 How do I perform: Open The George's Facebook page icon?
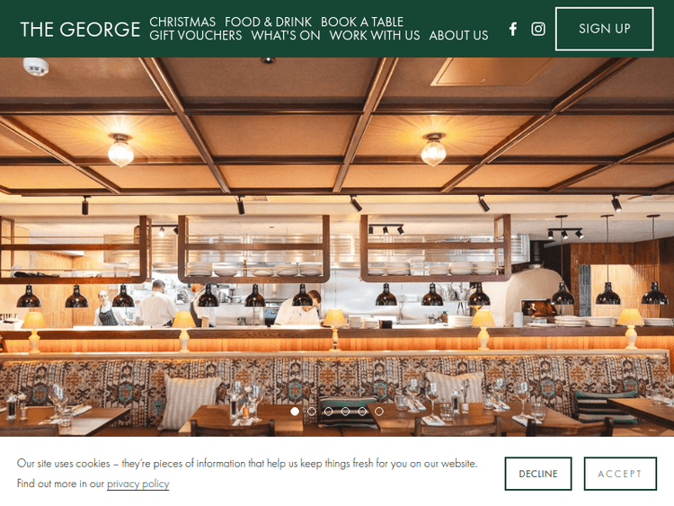coord(513,29)
